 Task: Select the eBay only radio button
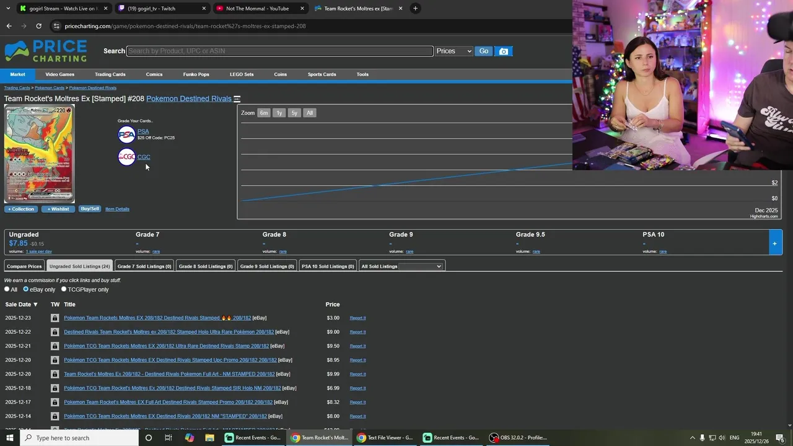26,289
